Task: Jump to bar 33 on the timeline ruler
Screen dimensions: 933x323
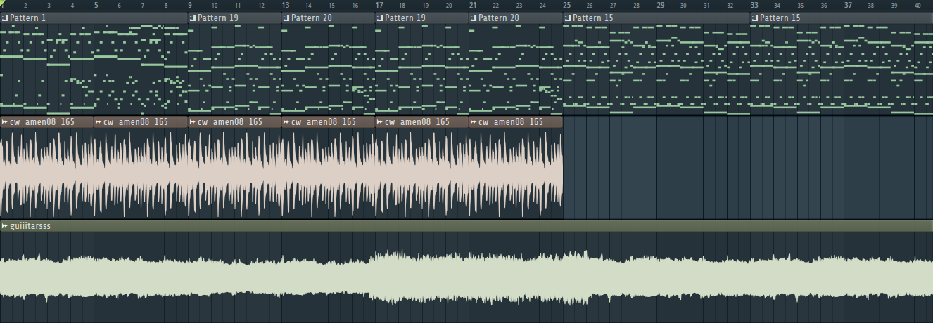Action: tap(754, 5)
